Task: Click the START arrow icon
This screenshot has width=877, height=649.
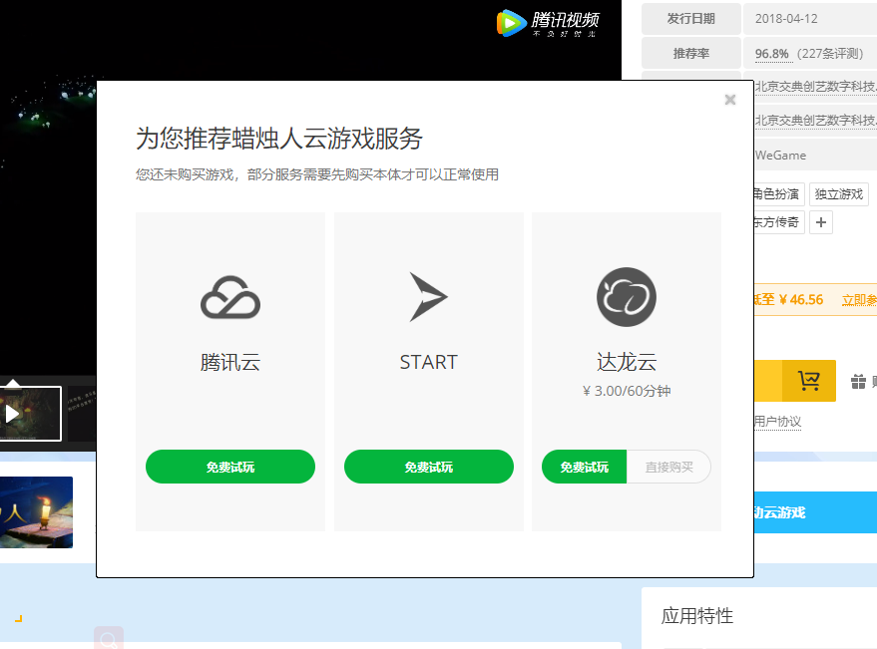Action: coord(428,295)
